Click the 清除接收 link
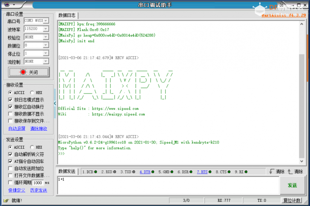The height and width of the screenshot is (206, 310). [38, 128]
